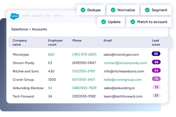The width and height of the screenshot is (176, 117).
Task: Click employee count 34
Action: point(50,96)
